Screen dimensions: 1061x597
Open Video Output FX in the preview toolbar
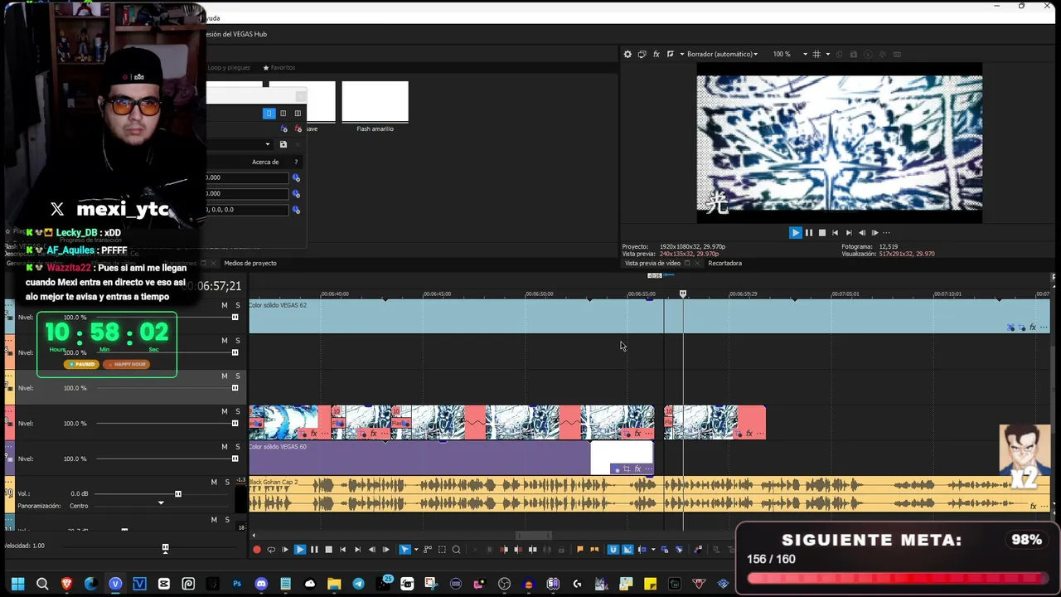point(656,55)
